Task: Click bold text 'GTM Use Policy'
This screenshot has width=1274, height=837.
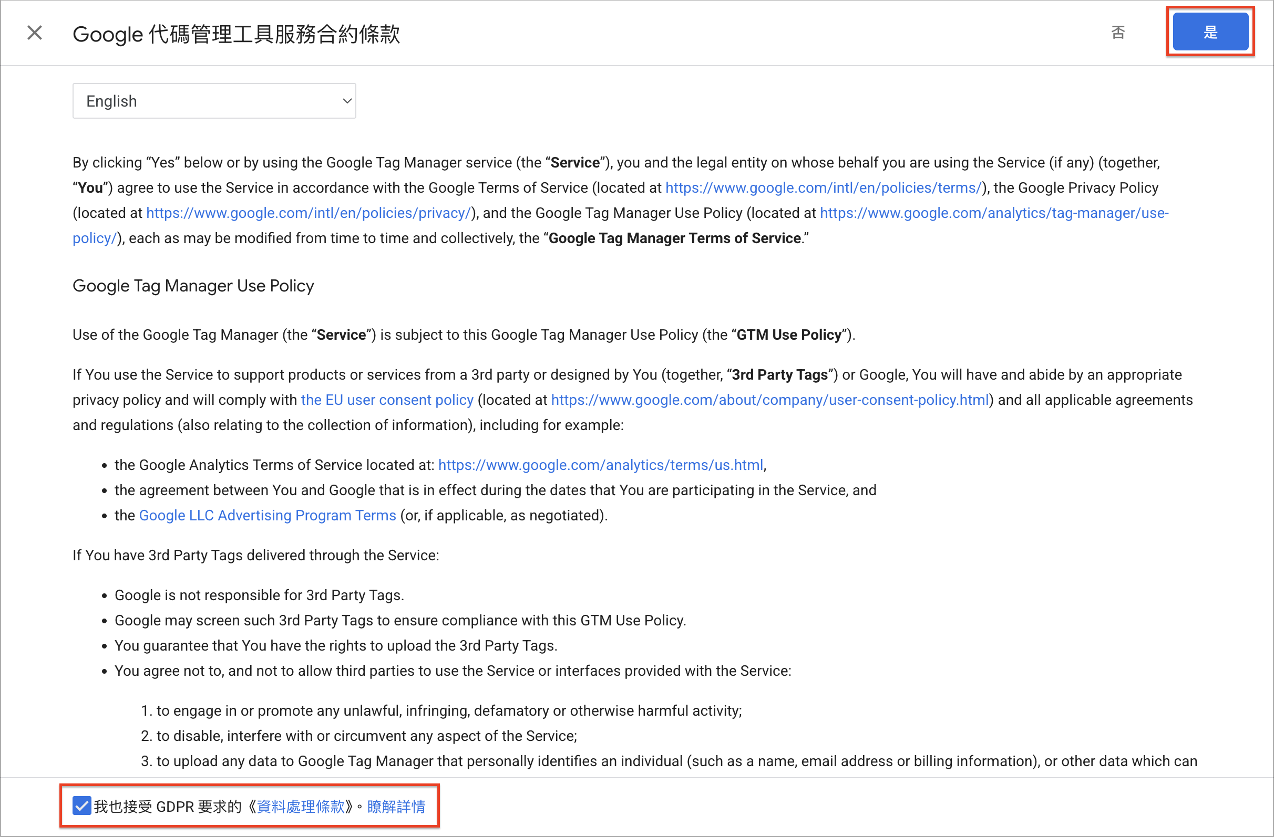Action: click(789, 335)
